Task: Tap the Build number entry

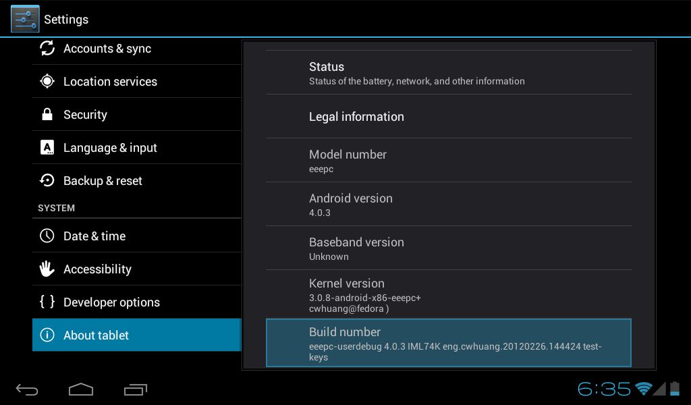Action: tap(448, 344)
